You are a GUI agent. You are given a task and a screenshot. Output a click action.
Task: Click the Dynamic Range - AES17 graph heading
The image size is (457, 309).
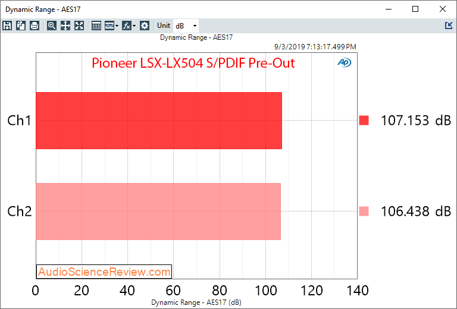[196, 37]
